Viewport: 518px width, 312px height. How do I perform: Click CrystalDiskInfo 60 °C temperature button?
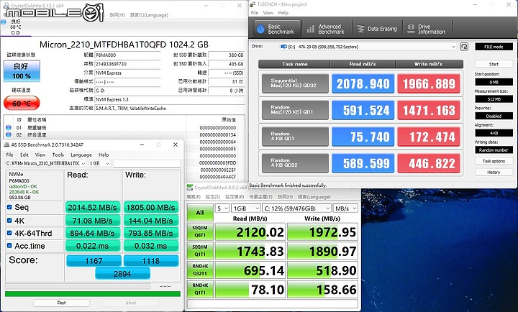pyautogui.click(x=22, y=104)
